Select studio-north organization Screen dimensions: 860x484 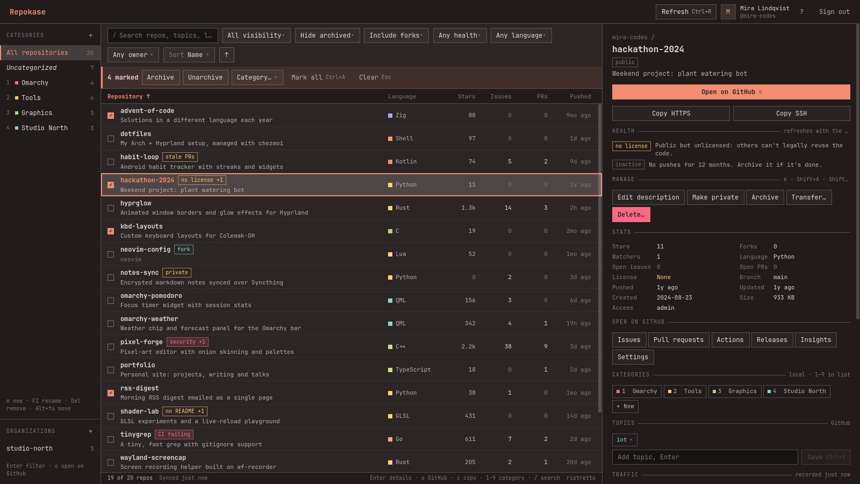(50, 449)
